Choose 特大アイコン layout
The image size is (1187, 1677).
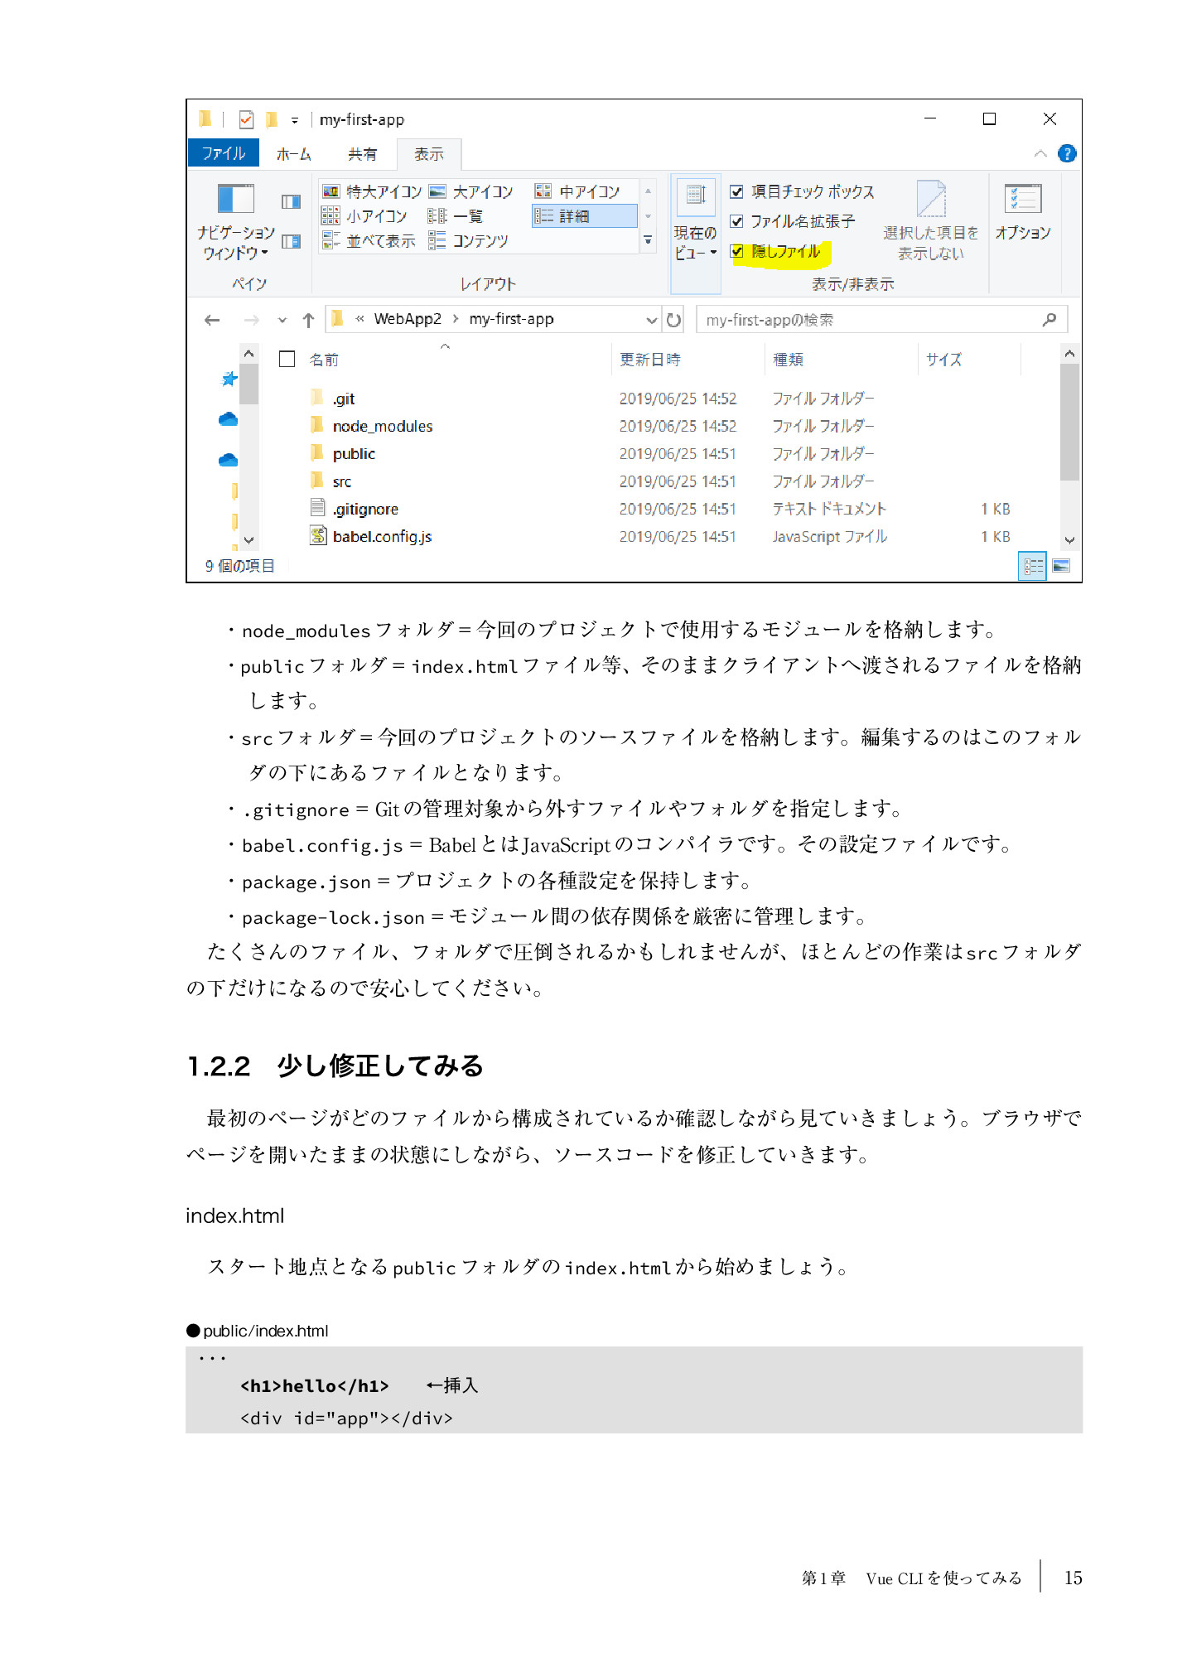(371, 191)
